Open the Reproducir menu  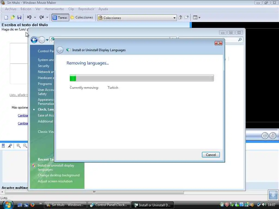(86, 9)
